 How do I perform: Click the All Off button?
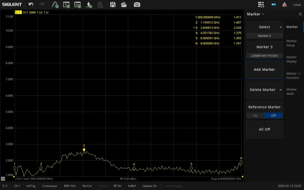tap(265, 129)
